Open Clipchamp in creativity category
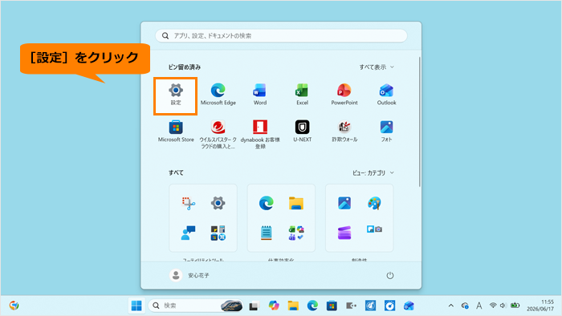 (344, 233)
